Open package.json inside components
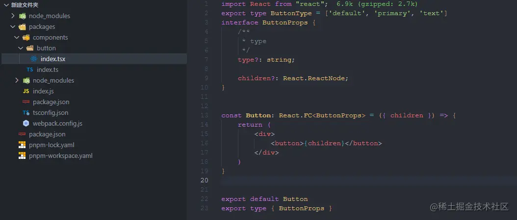Image resolution: width=517 pixels, height=220 pixels. click(51, 102)
